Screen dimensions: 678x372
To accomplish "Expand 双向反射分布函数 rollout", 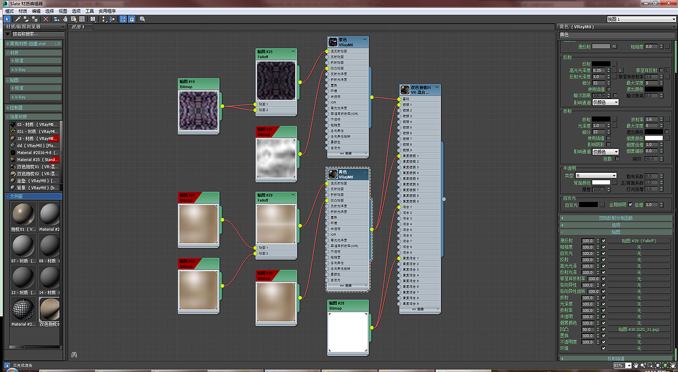I will 615,218.
